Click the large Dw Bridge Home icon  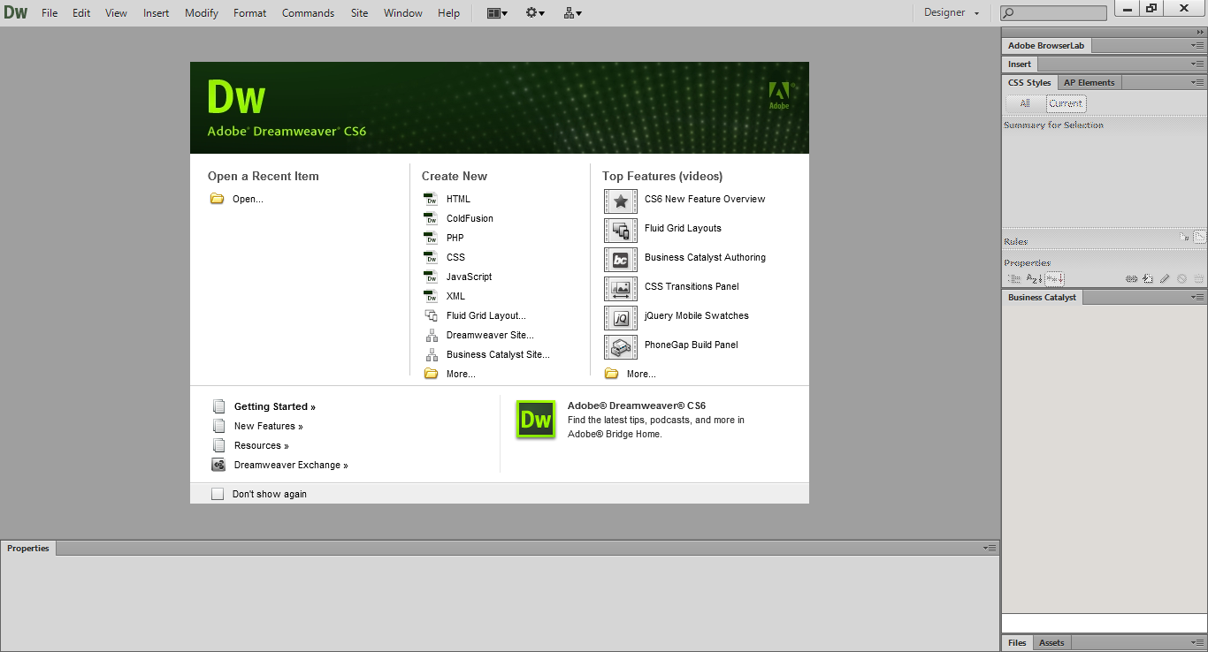point(536,420)
